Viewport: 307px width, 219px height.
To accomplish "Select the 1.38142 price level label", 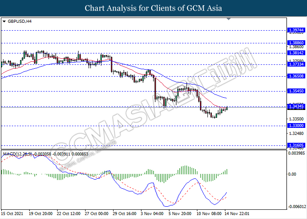I will [296, 53].
